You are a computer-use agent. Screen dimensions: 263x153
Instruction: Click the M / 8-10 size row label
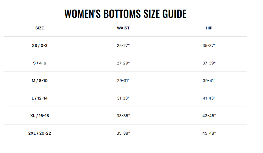[x=40, y=81]
